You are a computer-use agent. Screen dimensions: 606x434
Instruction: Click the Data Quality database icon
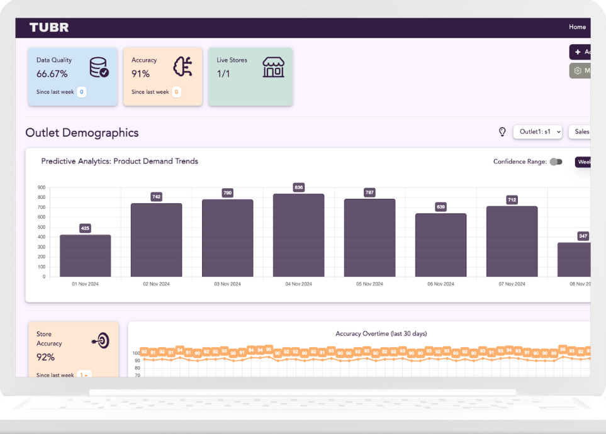click(x=99, y=67)
